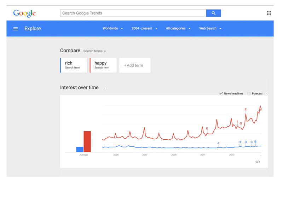Image resolution: width=283 pixels, height=198 pixels.
Task: Click the 2009 axis label
Action: [x=174, y=155]
